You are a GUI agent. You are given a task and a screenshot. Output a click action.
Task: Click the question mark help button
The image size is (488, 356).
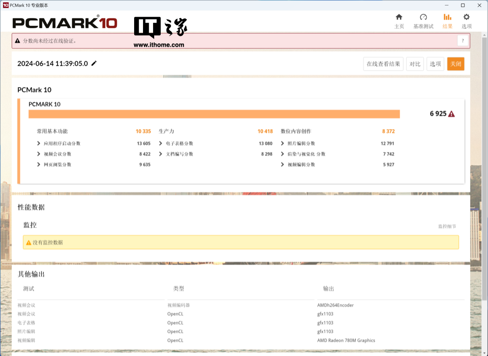(x=463, y=40)
